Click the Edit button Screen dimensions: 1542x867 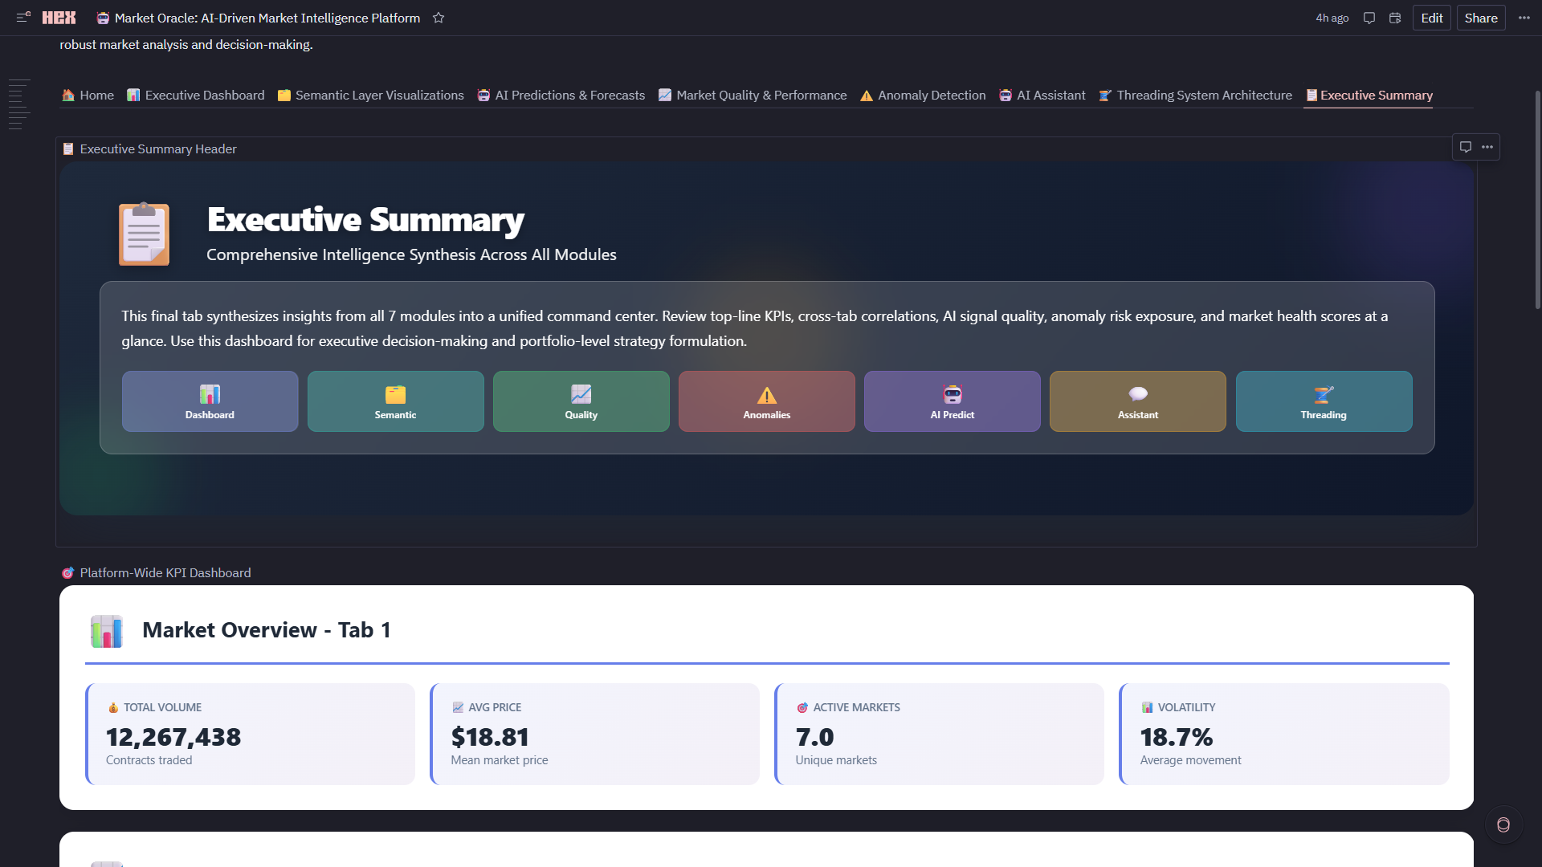pyautogui.click(x=1431, y=18)
